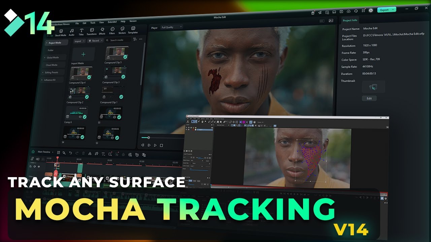Open the Transitions tab

click(x=92, y=31)
